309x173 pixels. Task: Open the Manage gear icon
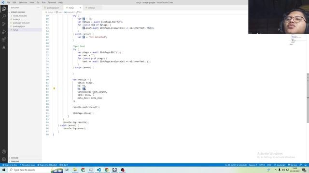coord(4,159)
